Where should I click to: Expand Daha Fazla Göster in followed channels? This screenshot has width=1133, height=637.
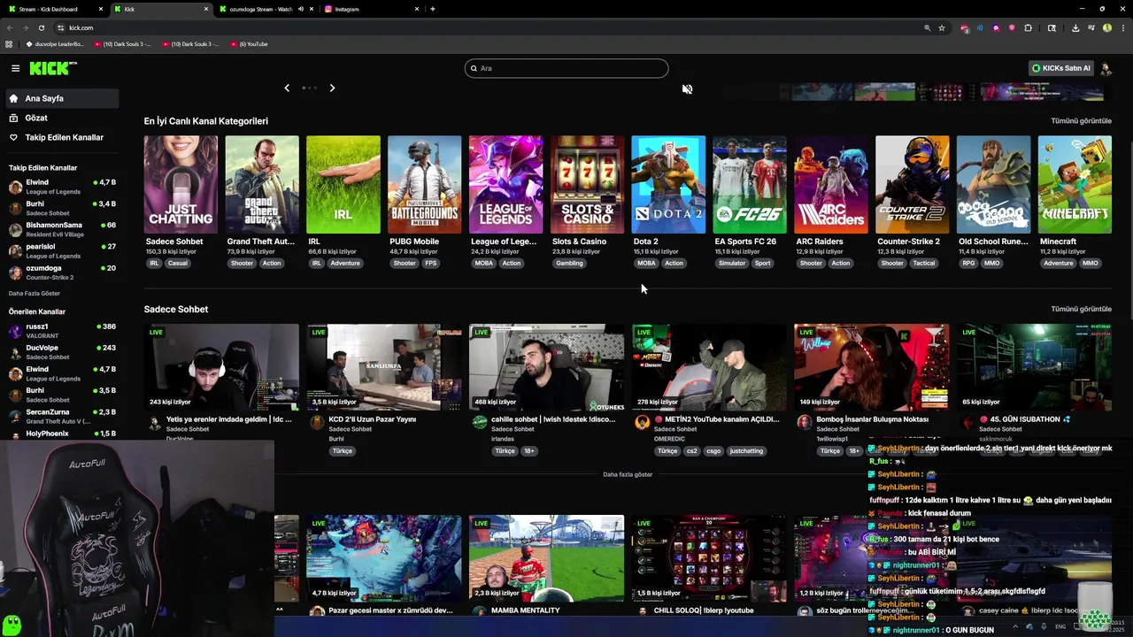(35, 294)
